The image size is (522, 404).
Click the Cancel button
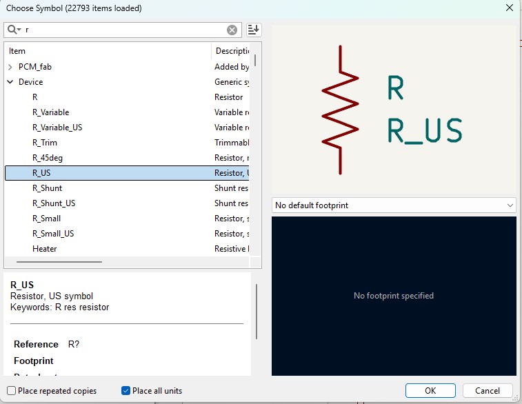pyautogui.click(x=488, y=390)
